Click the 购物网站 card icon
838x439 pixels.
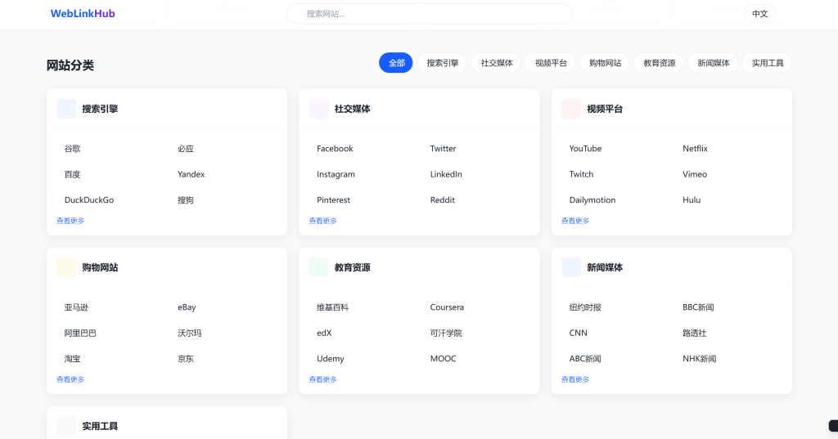(x=66, y=267)
